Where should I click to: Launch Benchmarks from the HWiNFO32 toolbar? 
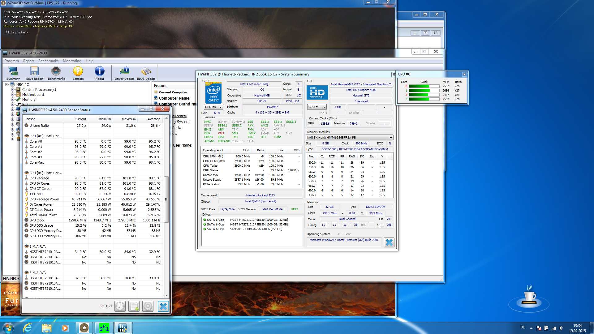[56, 73]
